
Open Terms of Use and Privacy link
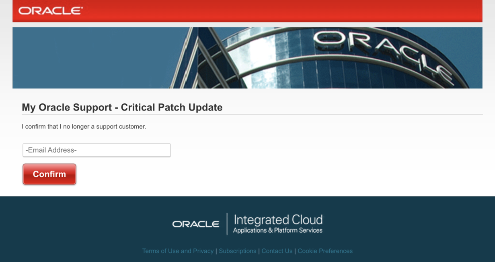point(178,251)
